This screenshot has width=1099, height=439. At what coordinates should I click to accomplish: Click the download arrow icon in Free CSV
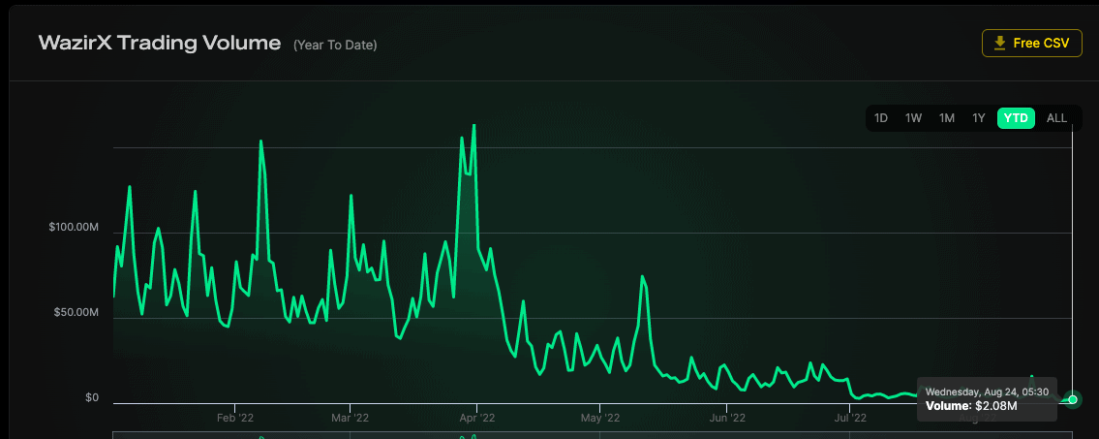coord(1000,44)
